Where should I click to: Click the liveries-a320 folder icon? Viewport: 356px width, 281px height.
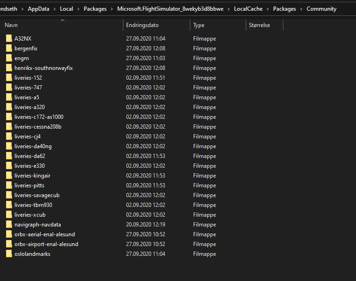point(9,107)
